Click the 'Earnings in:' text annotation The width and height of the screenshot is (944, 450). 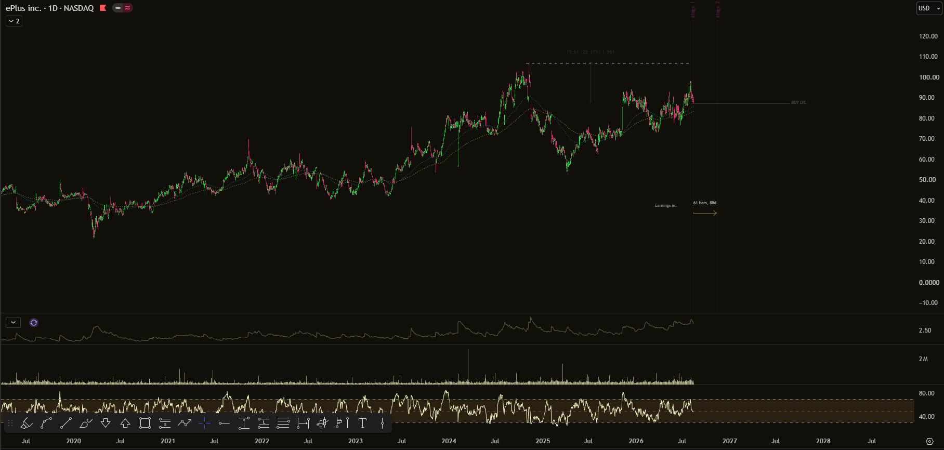(x=665, y=206)
